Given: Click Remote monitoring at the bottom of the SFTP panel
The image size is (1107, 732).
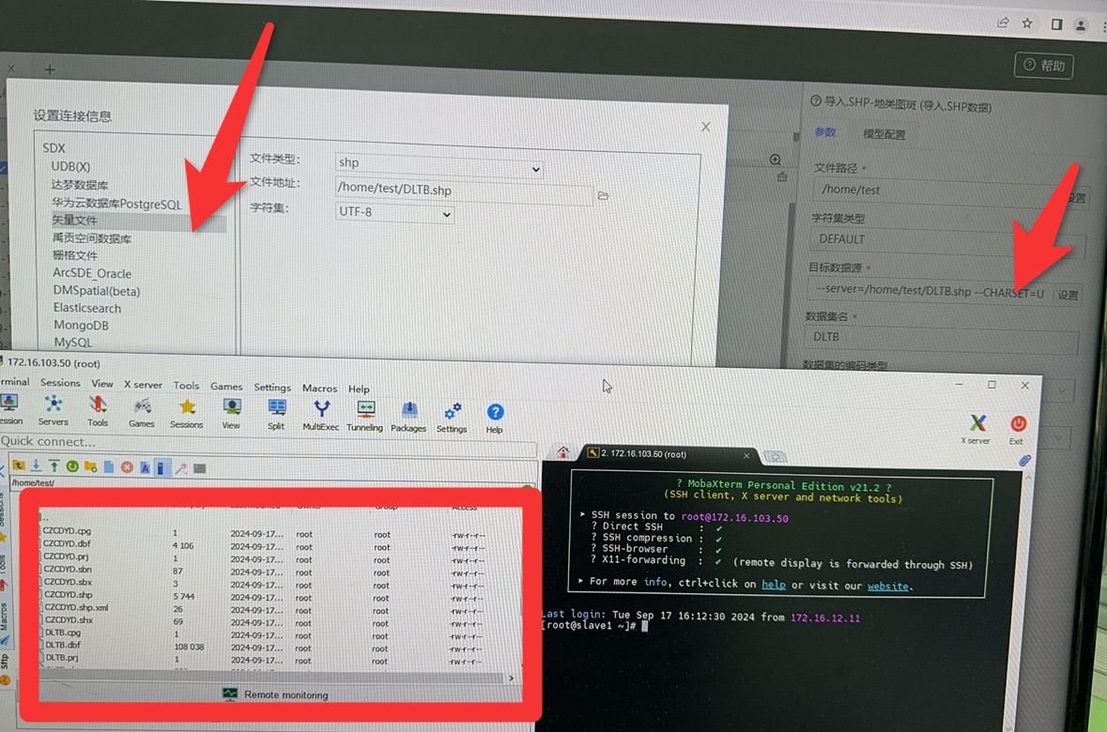Looking at the screenshot, I should pyautogui.click(x=276, y=694).
